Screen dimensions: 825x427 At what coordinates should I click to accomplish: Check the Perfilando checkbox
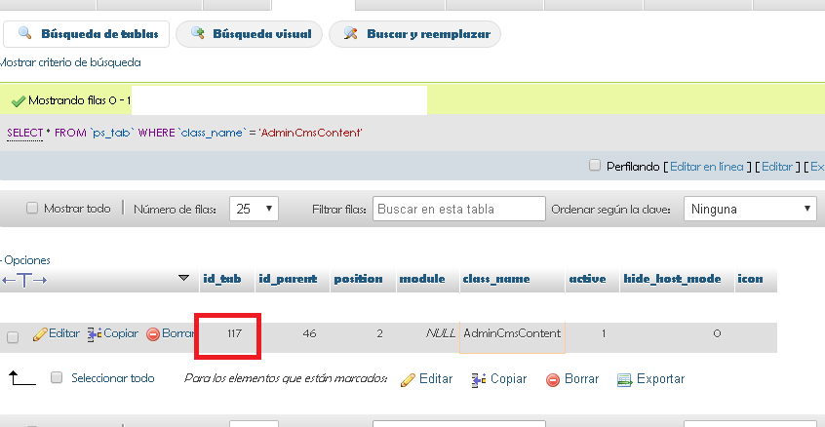coord(595,166)
